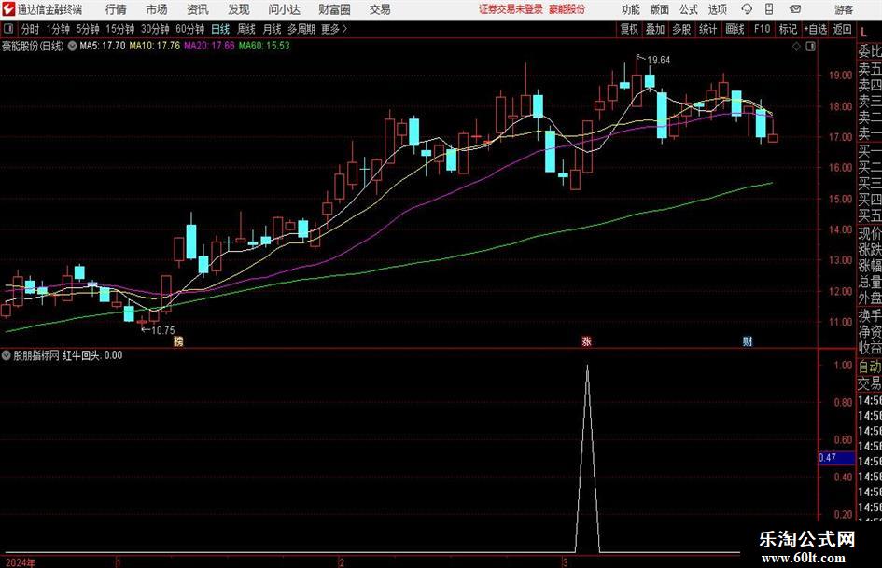The width and height of the screenshot is (882, 568).
Task: Click the 多股 multi-stock button
Action: pos(681,29)
